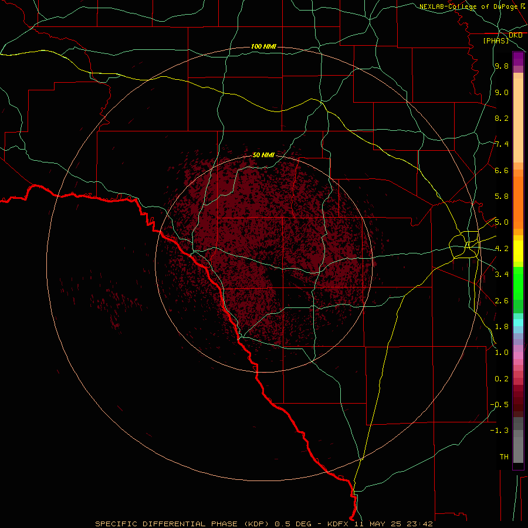Viewport: 528px width, 528px height.
Task: Click the orange band on the color scale
Action: [x=518, y=203]
